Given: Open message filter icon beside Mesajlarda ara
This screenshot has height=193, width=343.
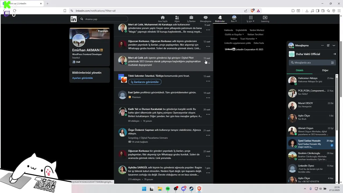Looking at the screenshot, I should pyautogui.click(x=332, y=63).
